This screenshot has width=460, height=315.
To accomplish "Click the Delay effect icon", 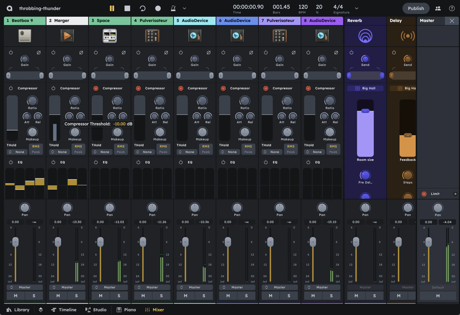I will click(408, 36).
